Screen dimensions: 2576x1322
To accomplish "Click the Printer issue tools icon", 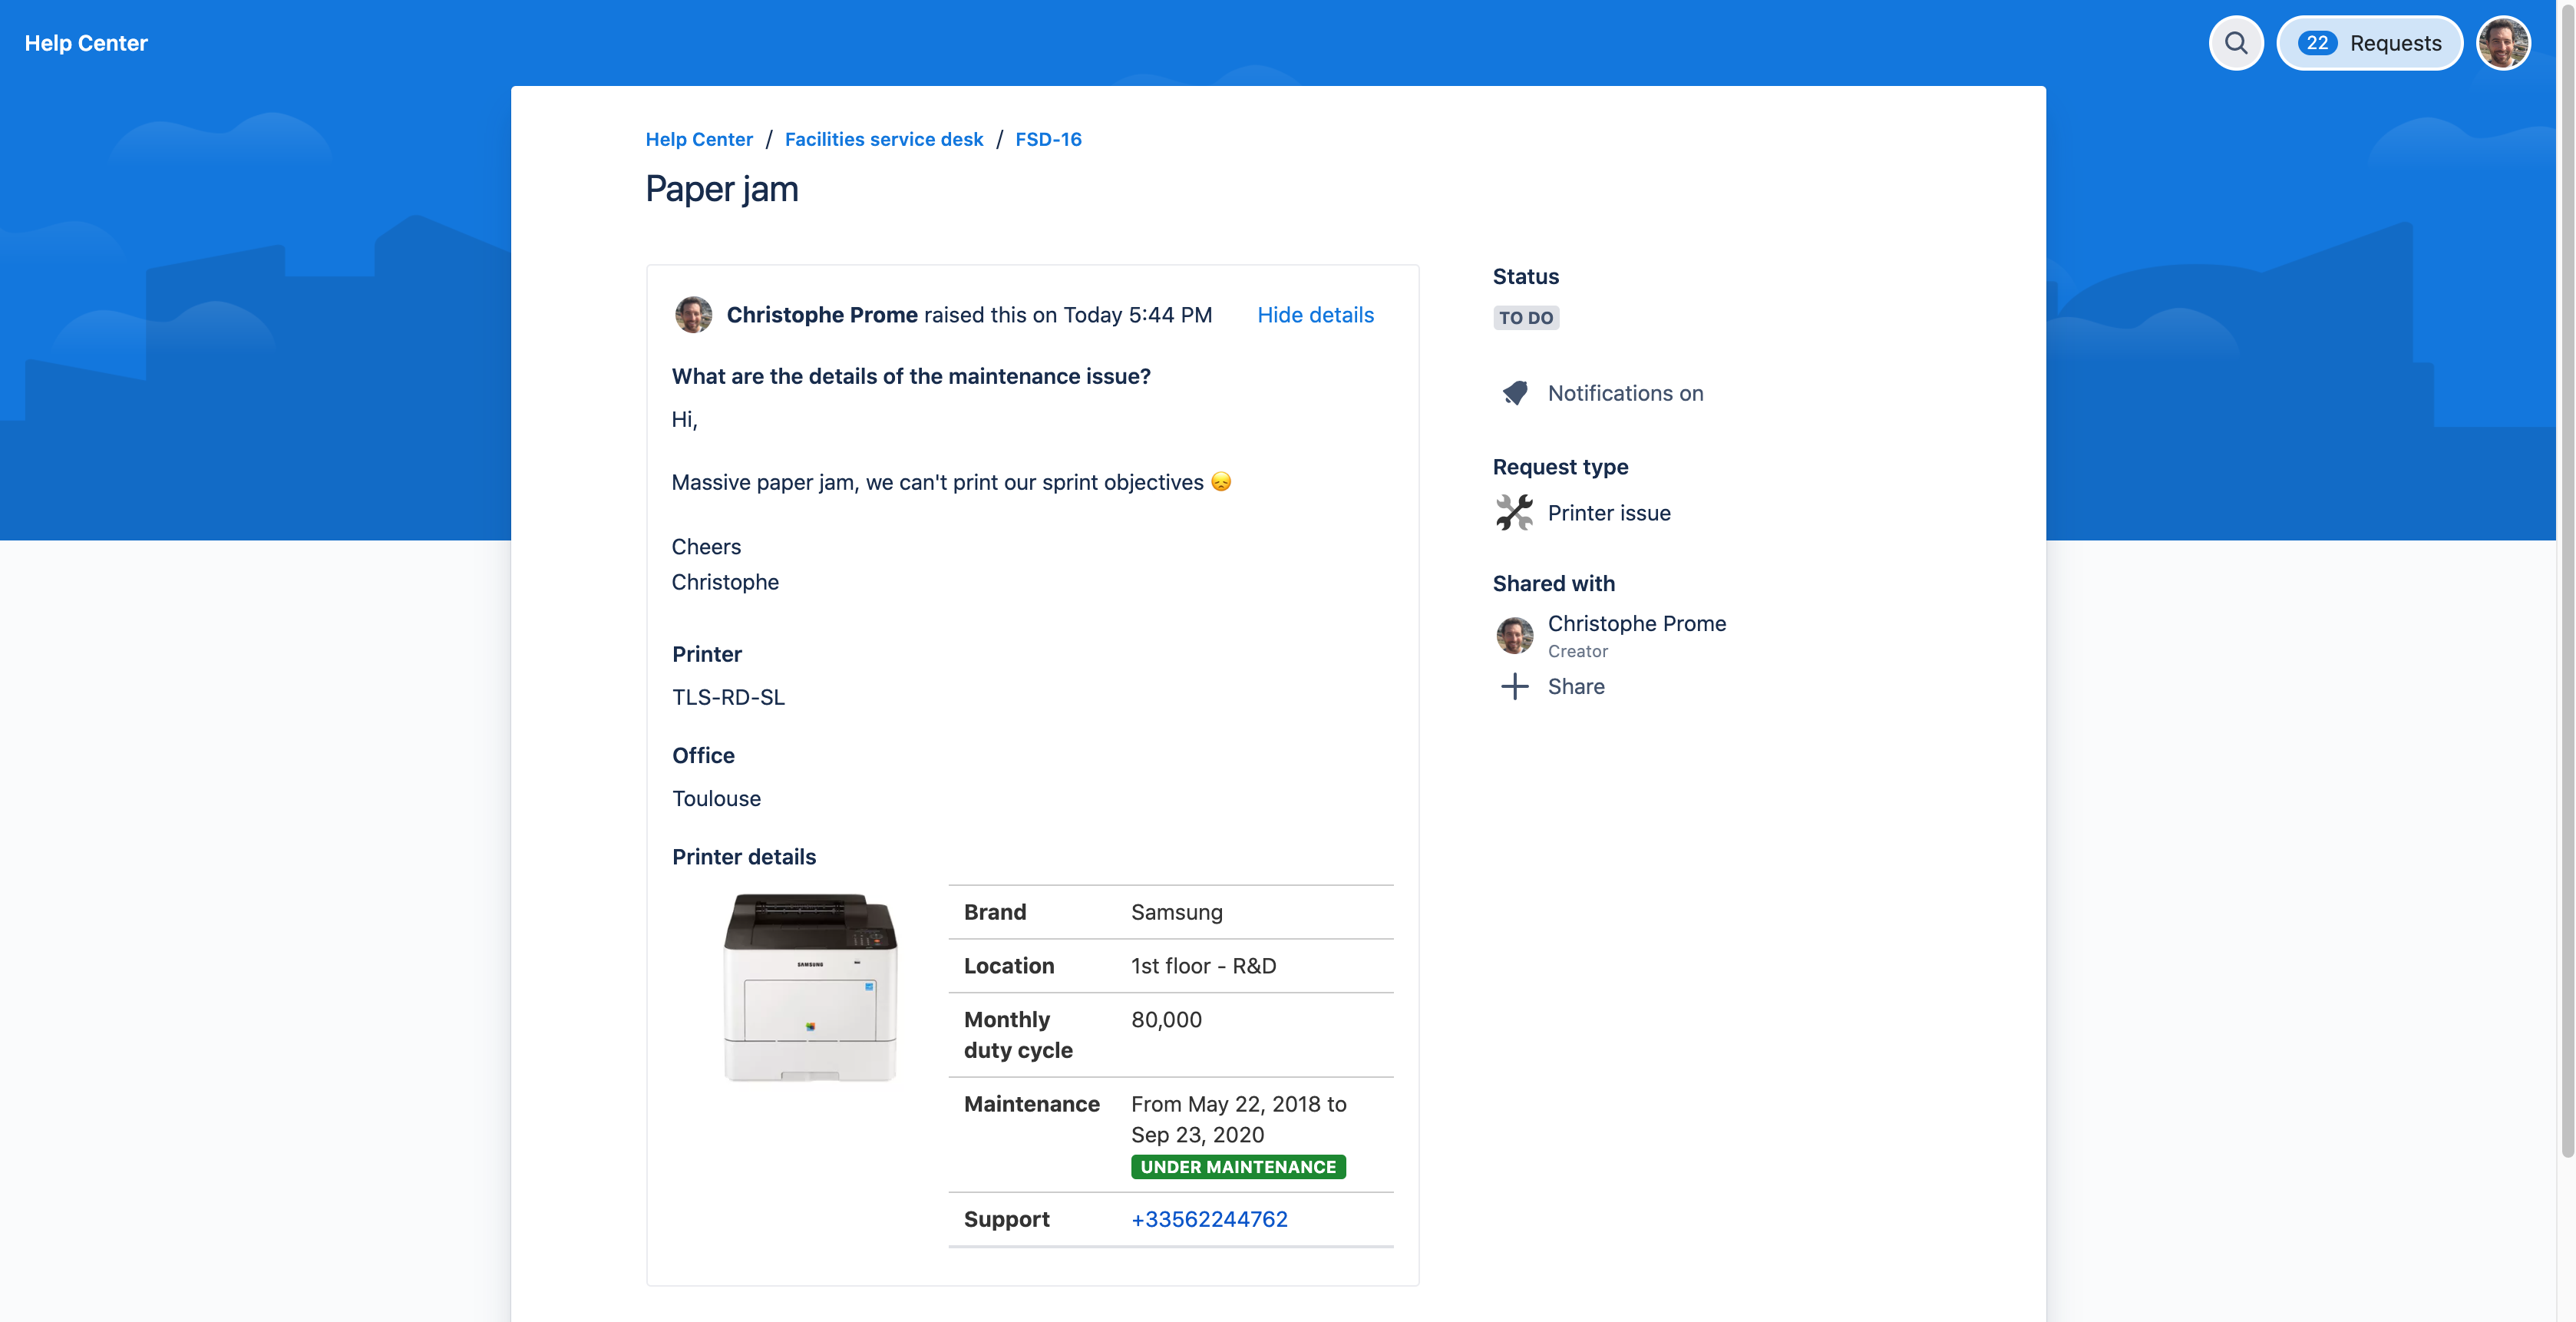I will coord(1514,513).
